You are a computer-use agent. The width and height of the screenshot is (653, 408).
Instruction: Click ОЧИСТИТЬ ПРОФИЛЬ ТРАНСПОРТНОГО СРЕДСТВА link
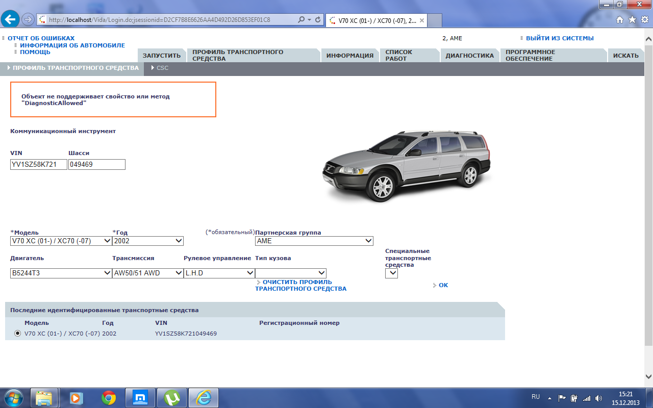click(301, 286)
